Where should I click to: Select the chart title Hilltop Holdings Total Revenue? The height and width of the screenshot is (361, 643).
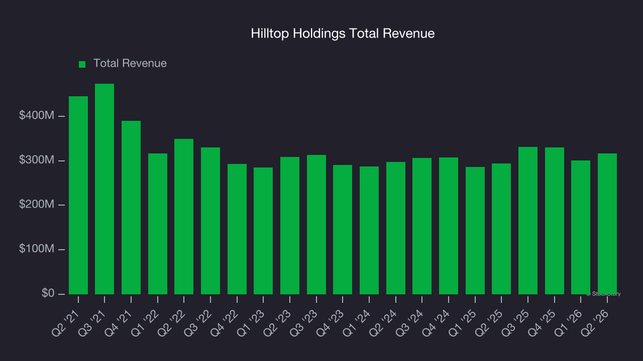343,34
